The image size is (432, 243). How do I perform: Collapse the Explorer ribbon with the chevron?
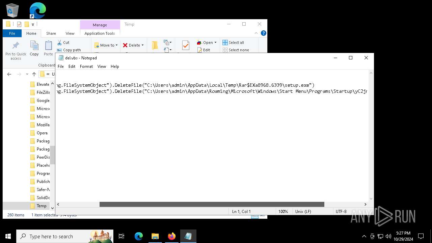[x=256, y=33]
